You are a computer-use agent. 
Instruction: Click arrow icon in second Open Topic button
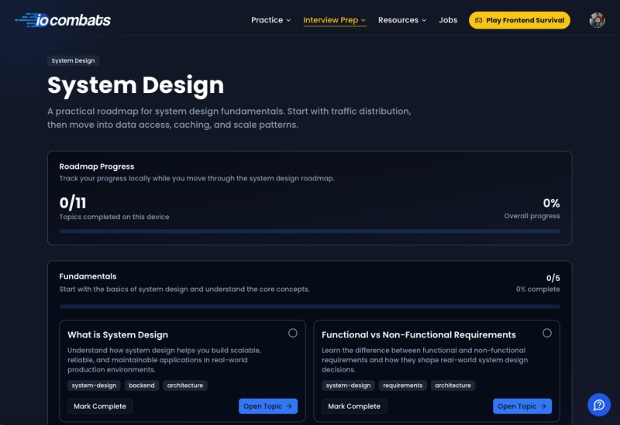click(x=543, y=406)
